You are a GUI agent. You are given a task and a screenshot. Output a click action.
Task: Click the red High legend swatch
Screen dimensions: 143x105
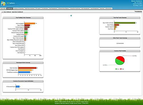[121, 69]
